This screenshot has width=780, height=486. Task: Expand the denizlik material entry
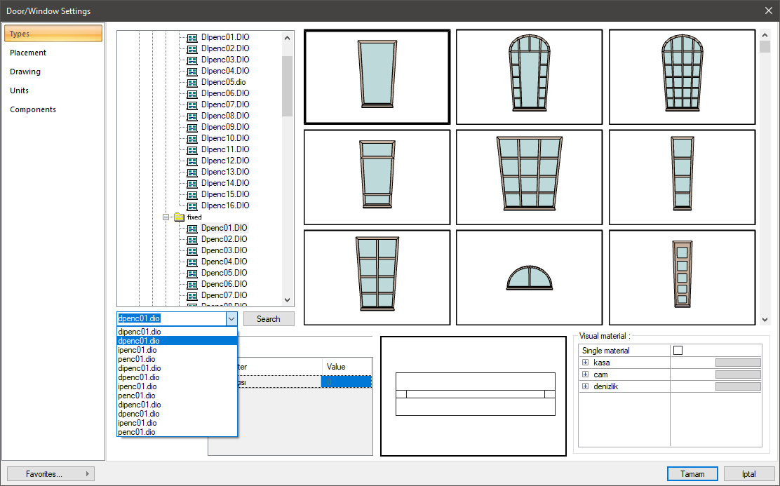pos(585,386)
